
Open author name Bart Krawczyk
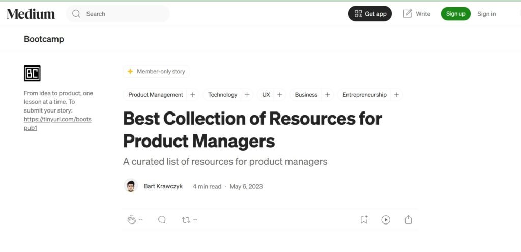[163, 186]
